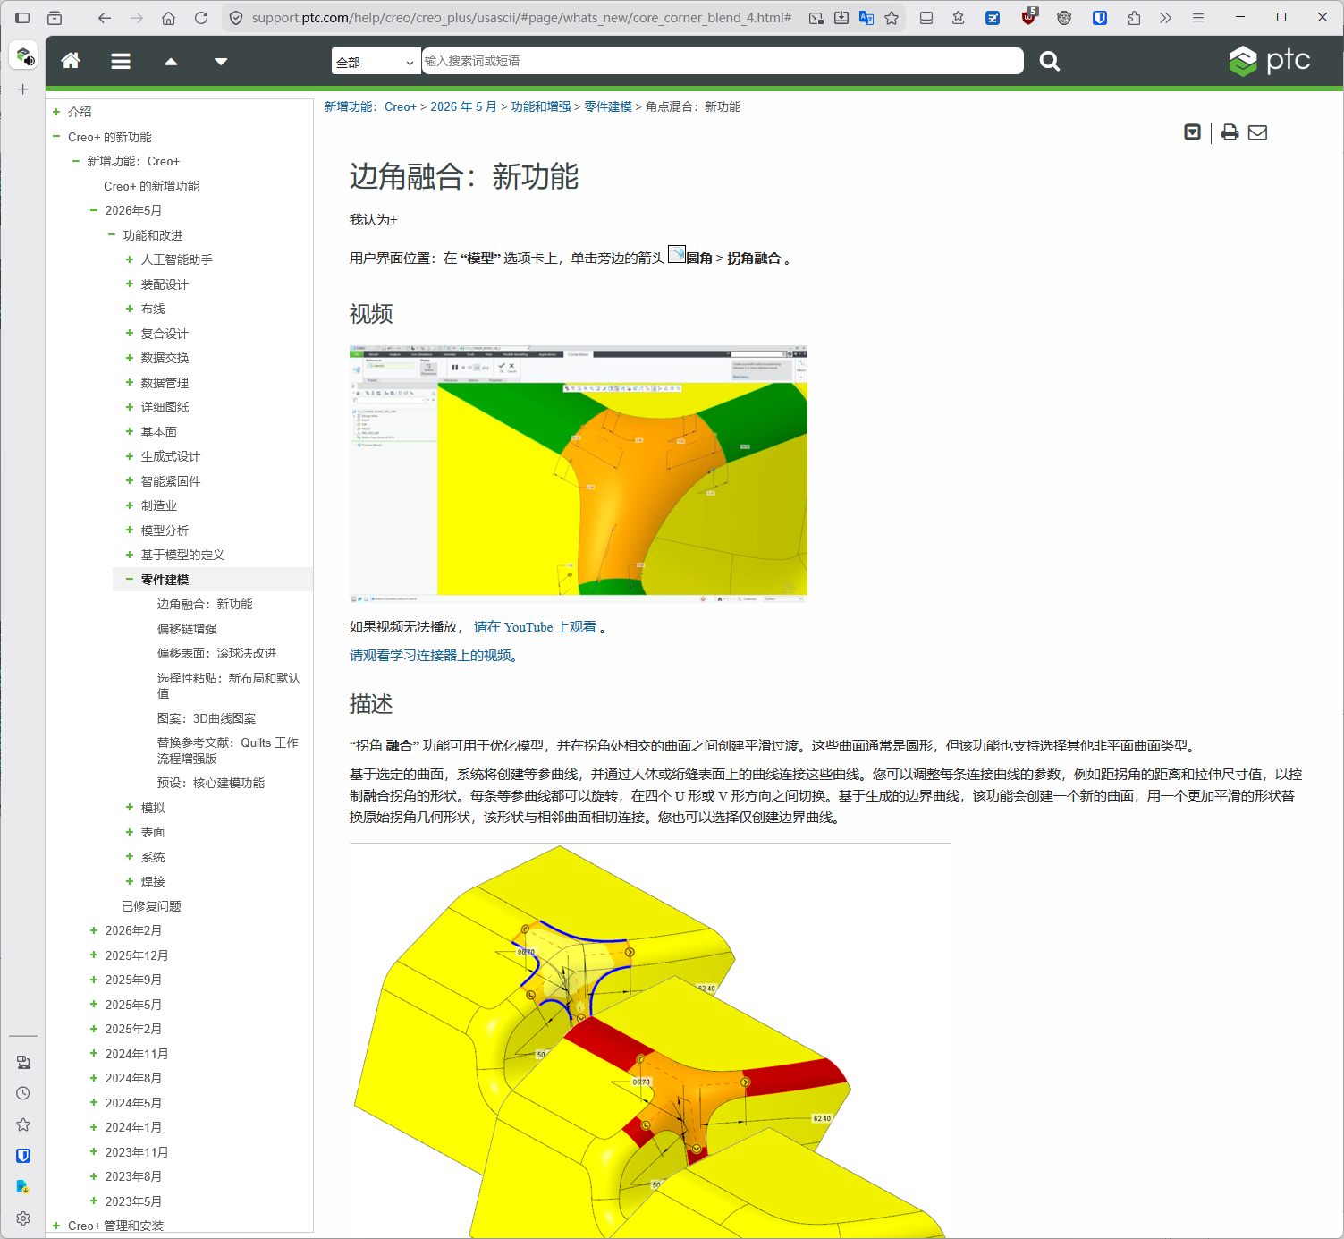Click into the search phrase input field
The height and width of the screenshot is (1239, 1344).
[x=723, y=61]
